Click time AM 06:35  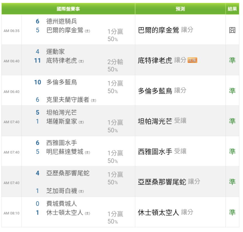(11, 31)
